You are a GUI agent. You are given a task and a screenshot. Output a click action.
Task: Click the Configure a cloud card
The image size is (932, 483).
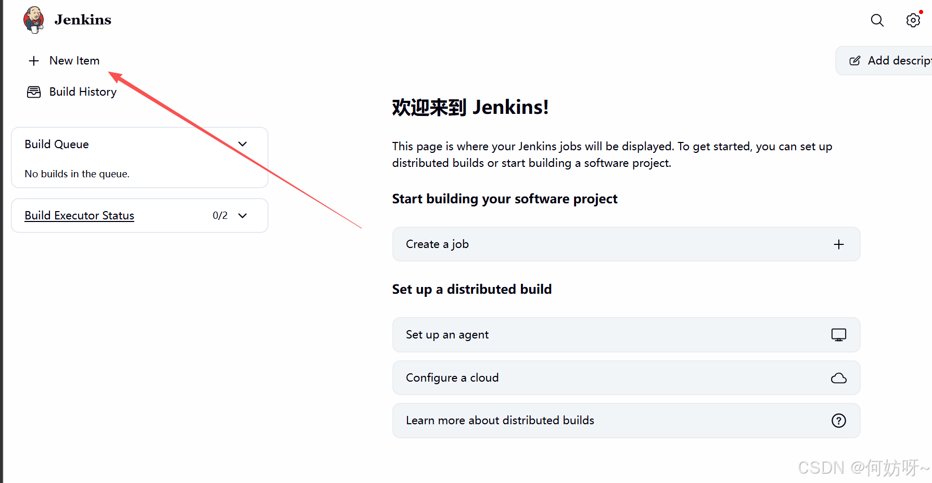[x=626, y=378]
